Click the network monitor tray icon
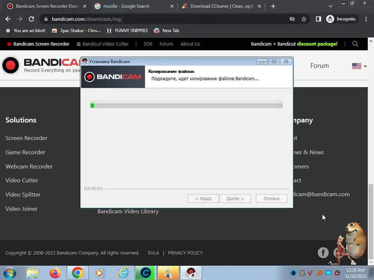 tap(328, 273)
